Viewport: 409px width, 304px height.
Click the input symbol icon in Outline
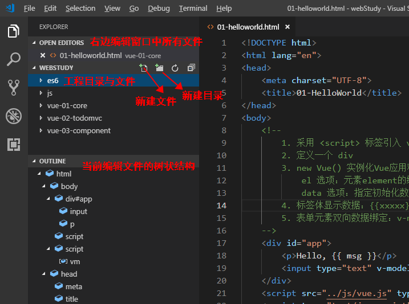coord(63,211)
